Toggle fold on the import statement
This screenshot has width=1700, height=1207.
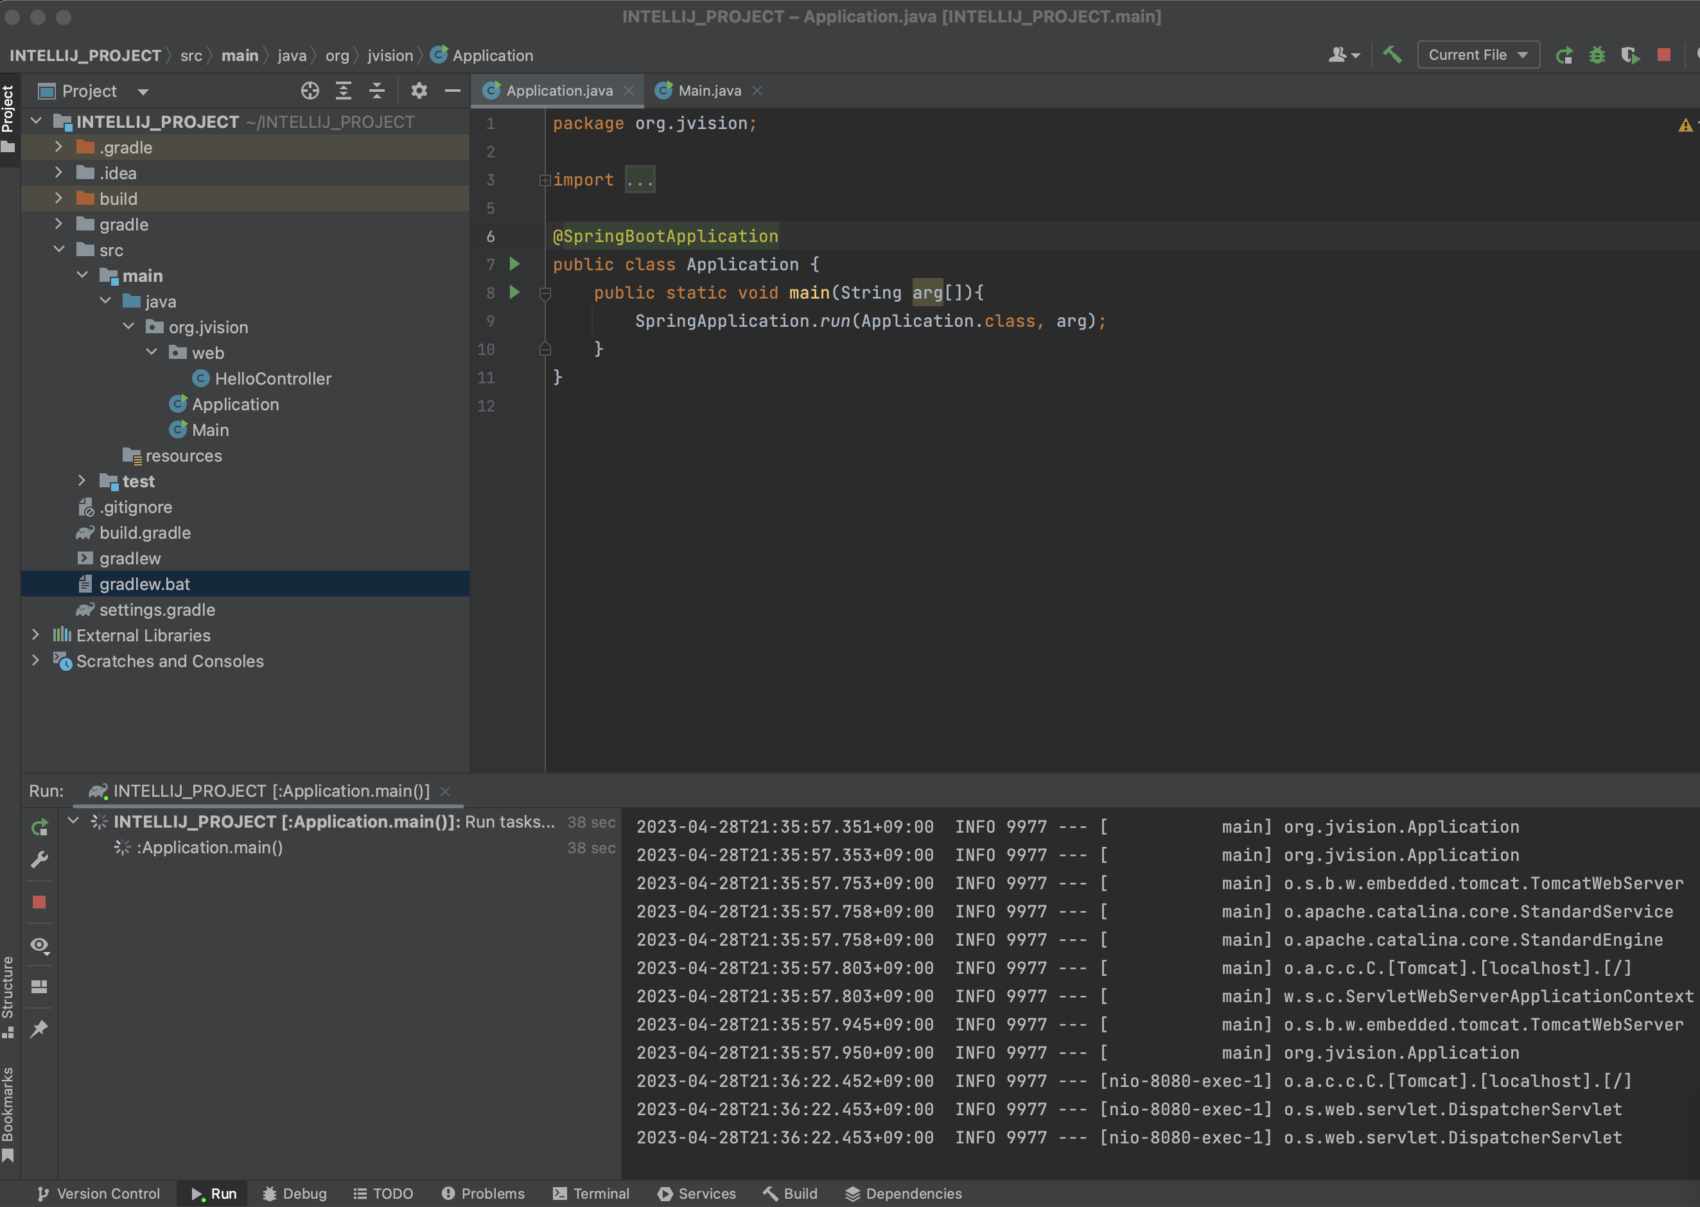[x=545, y=180]
